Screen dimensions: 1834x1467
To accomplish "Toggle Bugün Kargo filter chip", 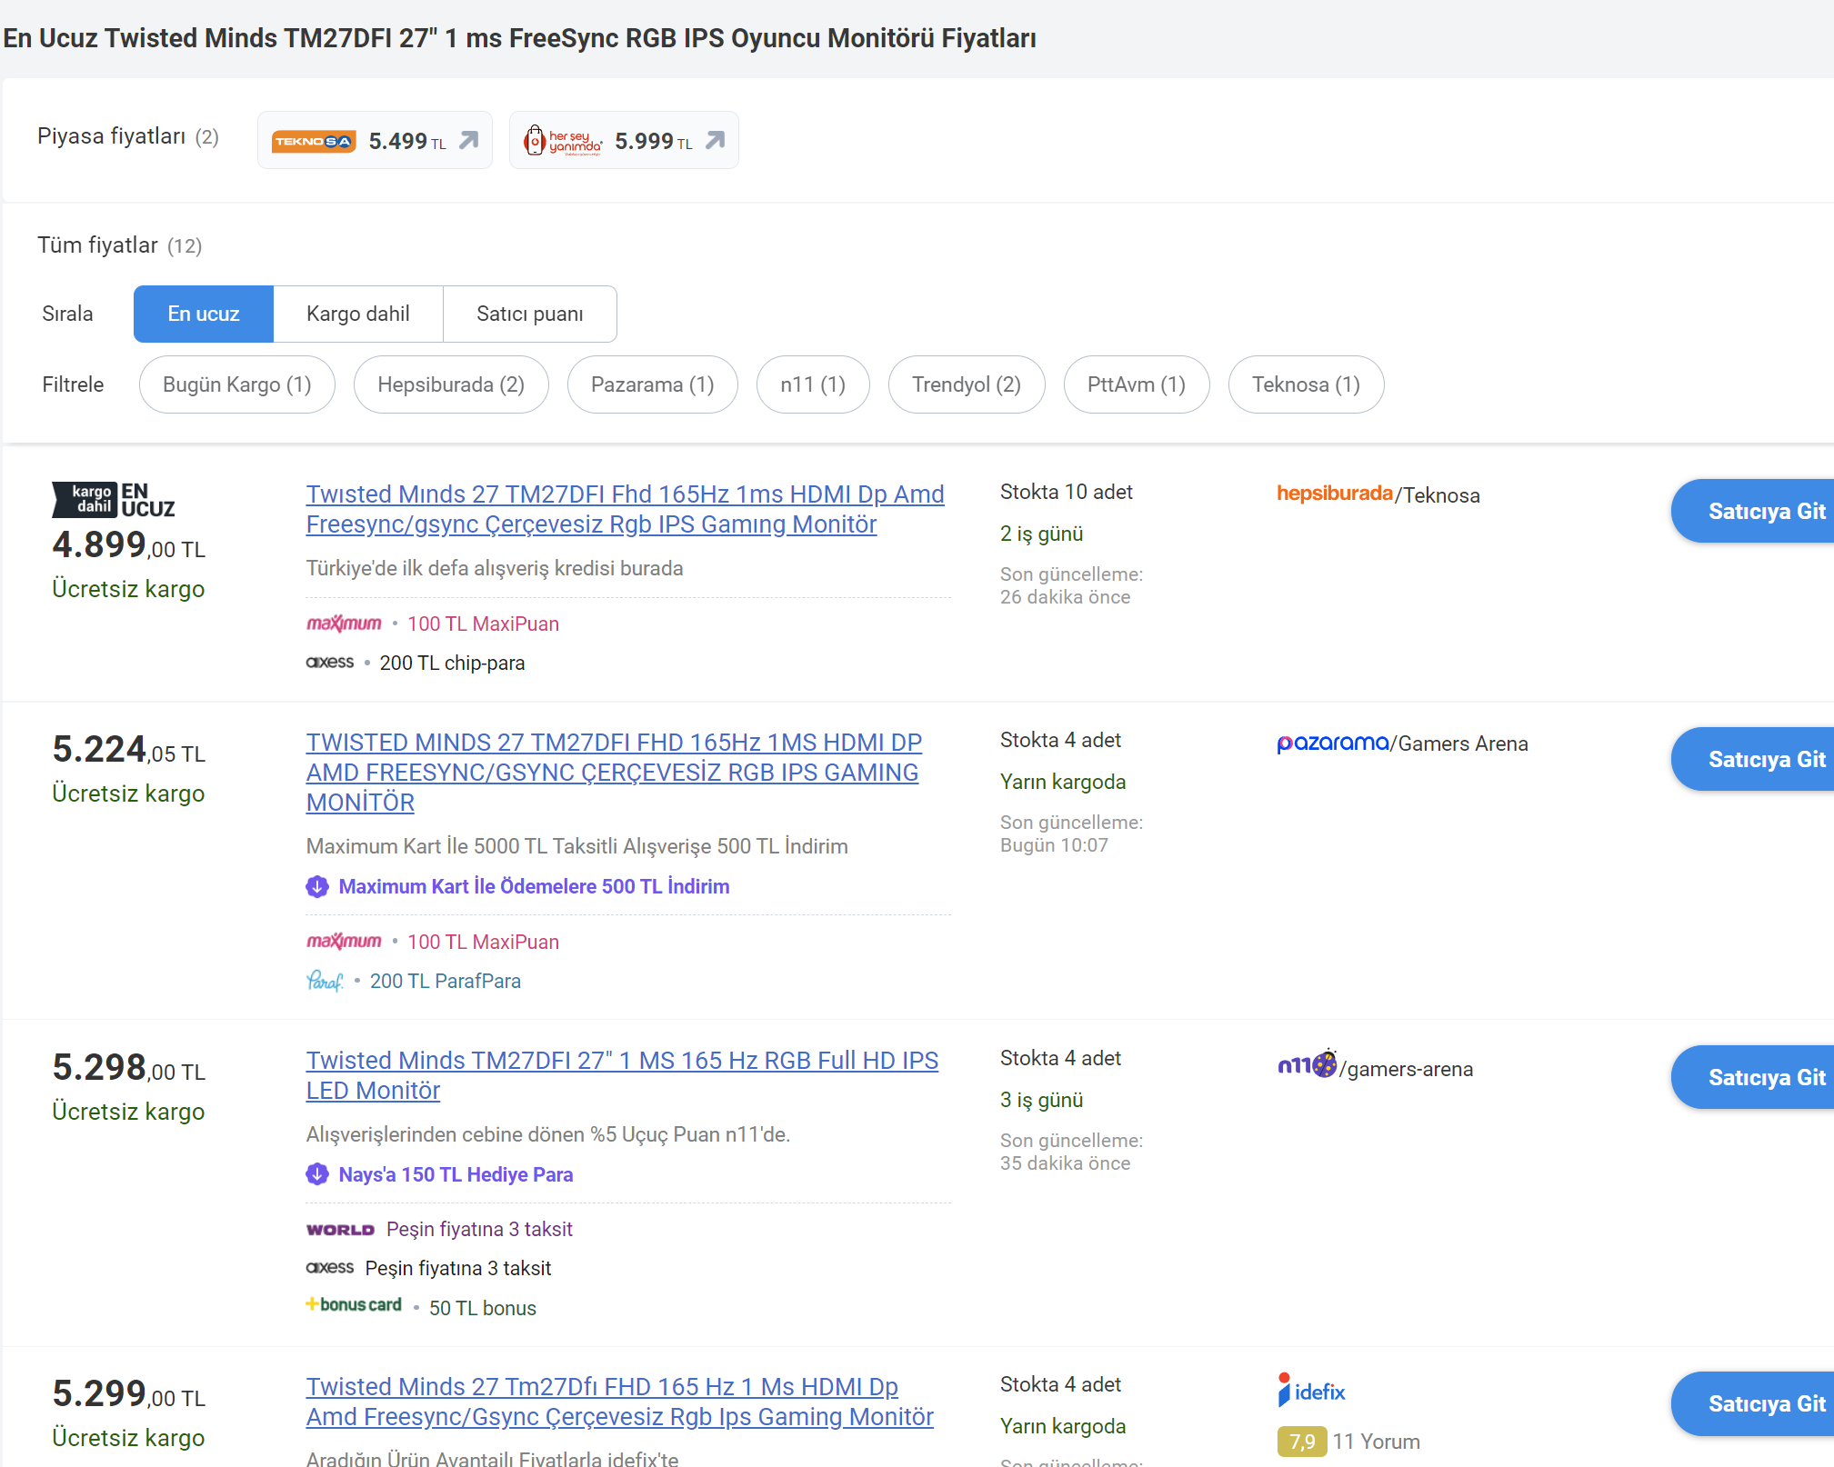I will click(236, 384).
